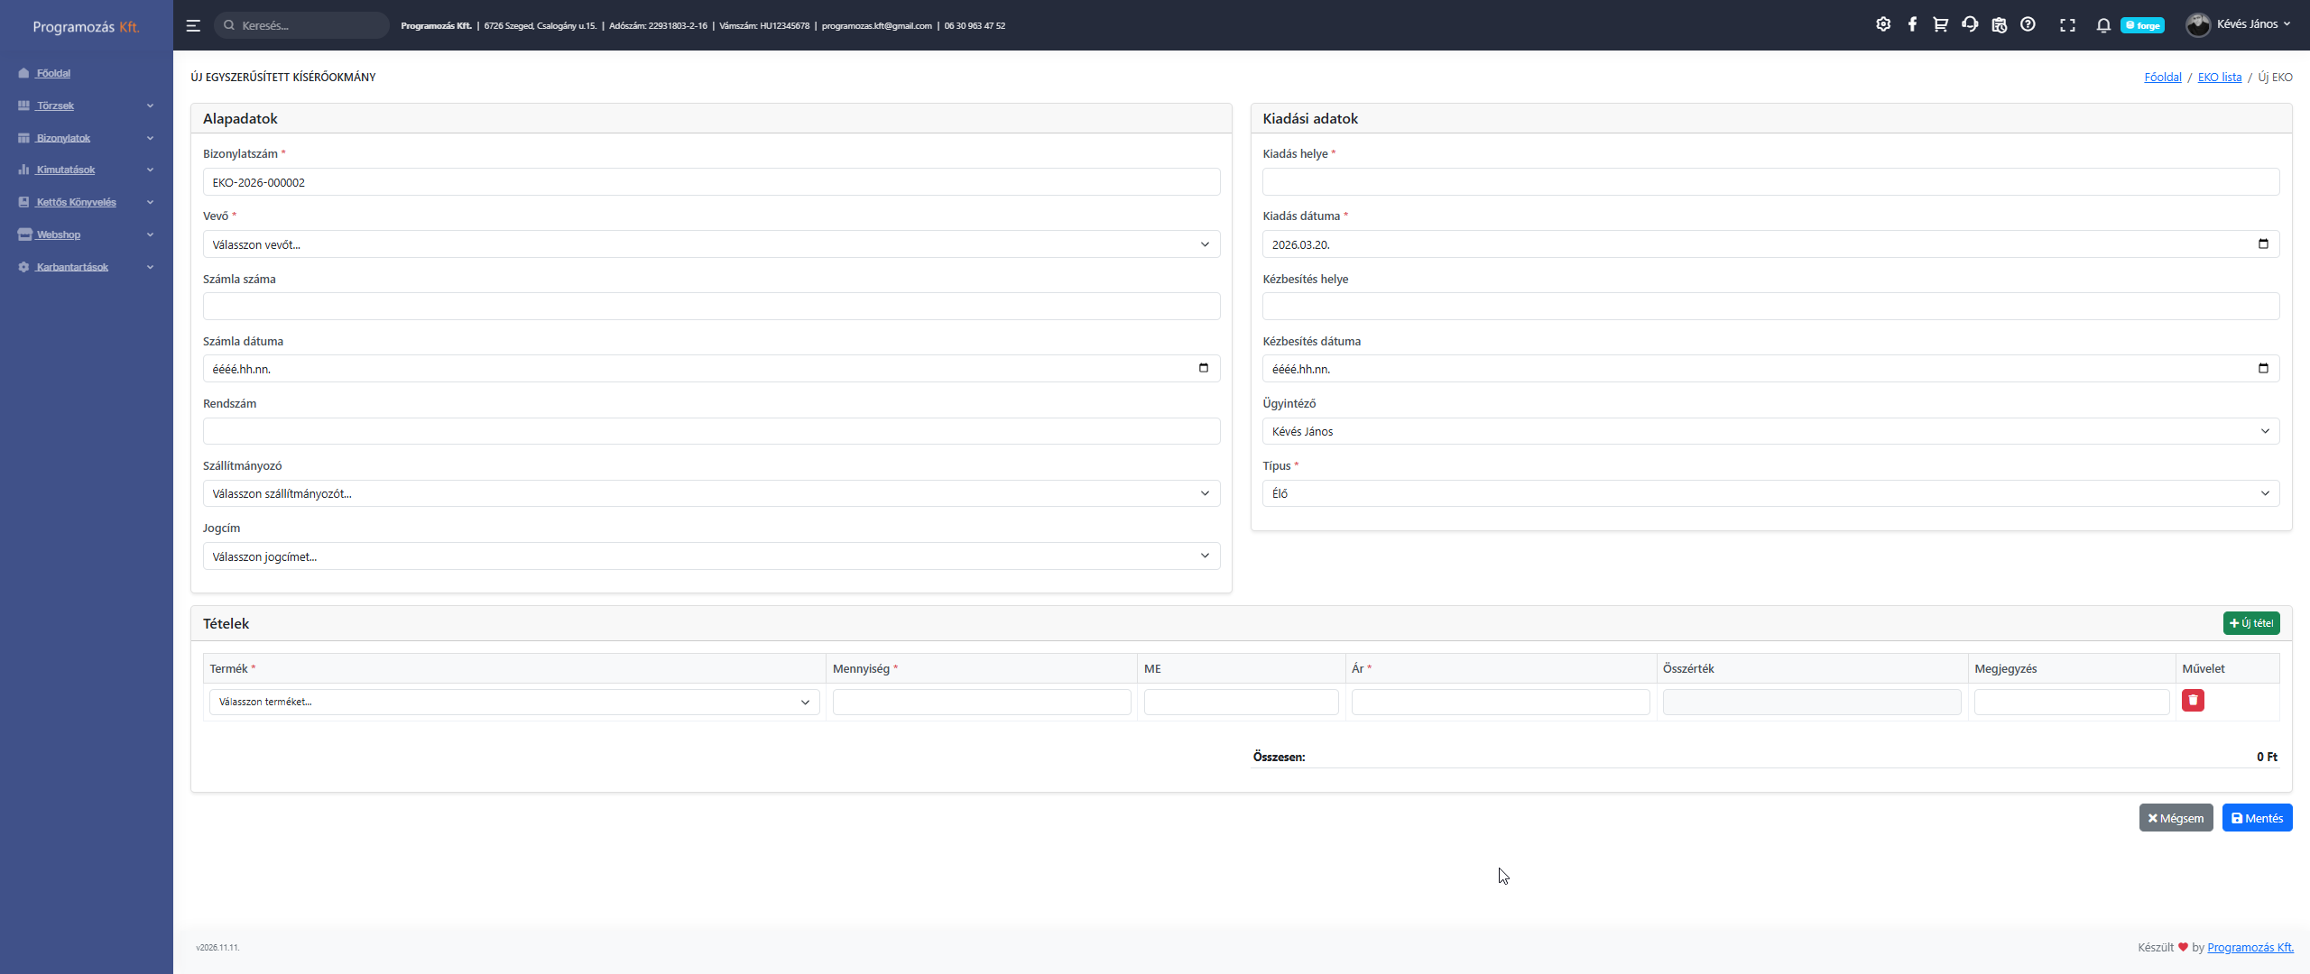The width and height of the screenshot is (2310, 974).
Task: Open notifications bell icon
Action: (x=2103, y=25)
